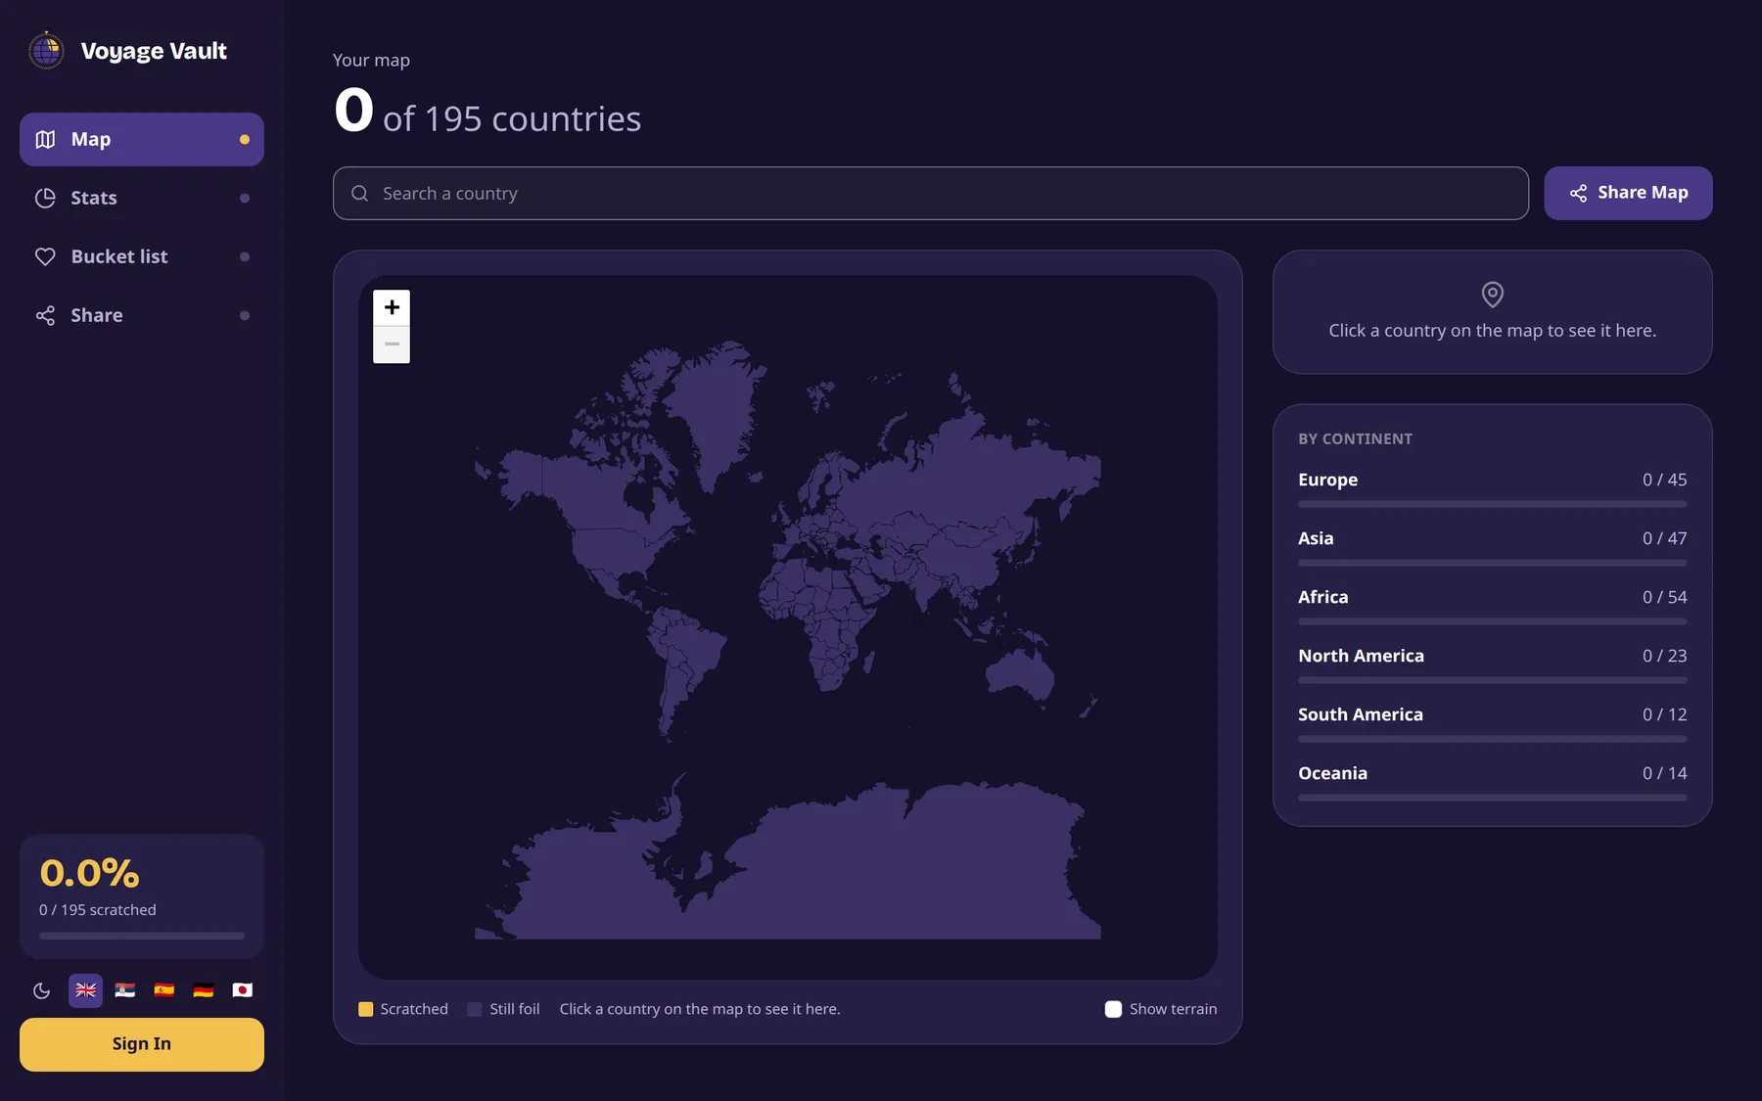Toggle dark mode moon icon
This screenshot has height=1101, width=1762.
[x=41, y=990]
